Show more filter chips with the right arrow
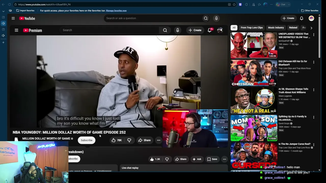This screenshot has width=326, height=183. click(311, 28)
